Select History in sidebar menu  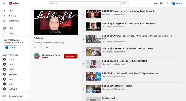pos(12,33)
